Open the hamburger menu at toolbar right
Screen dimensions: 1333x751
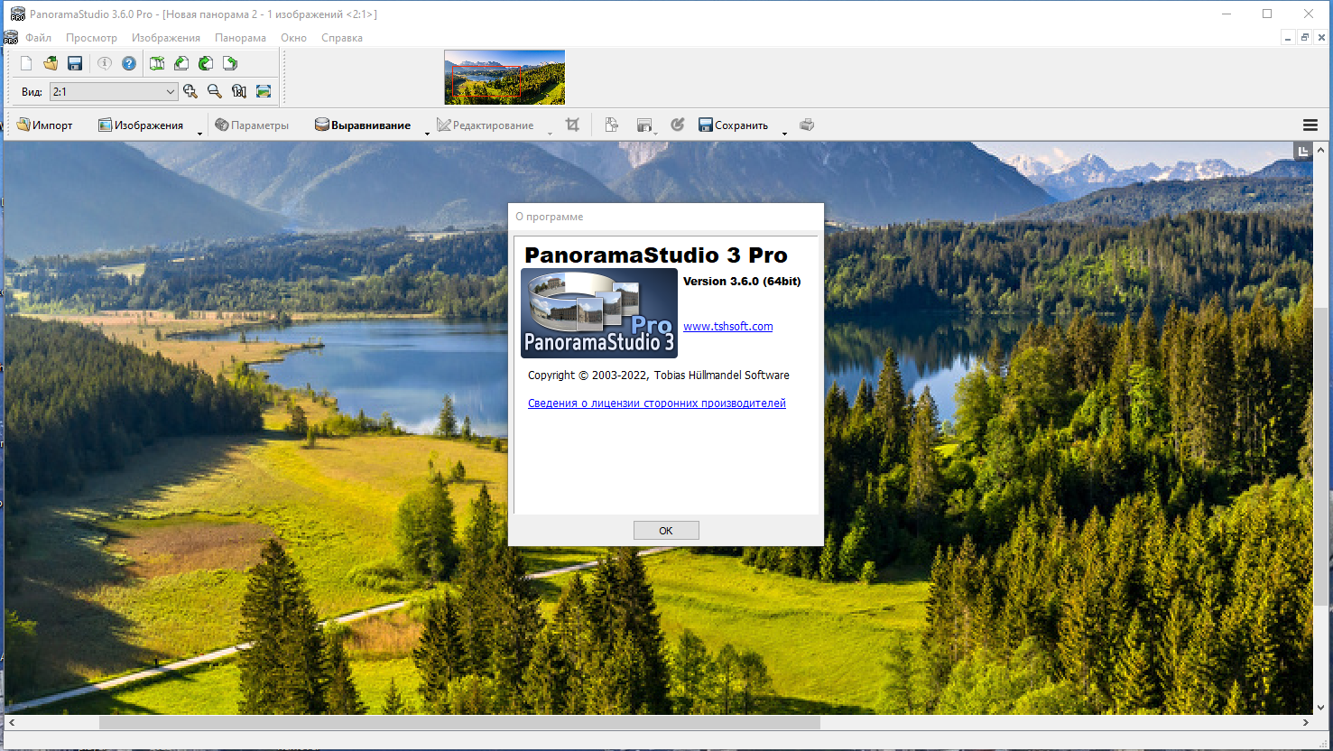point(1310,125)
